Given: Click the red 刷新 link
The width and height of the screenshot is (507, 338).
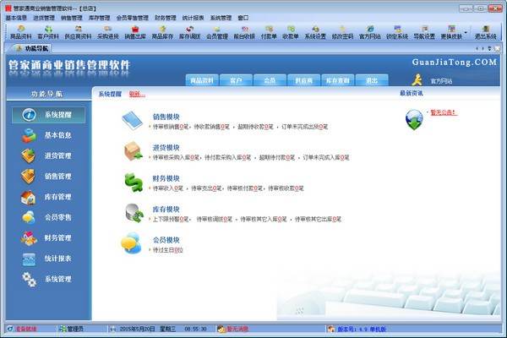Looking at the screenshot, I should (x=137, y=94).
